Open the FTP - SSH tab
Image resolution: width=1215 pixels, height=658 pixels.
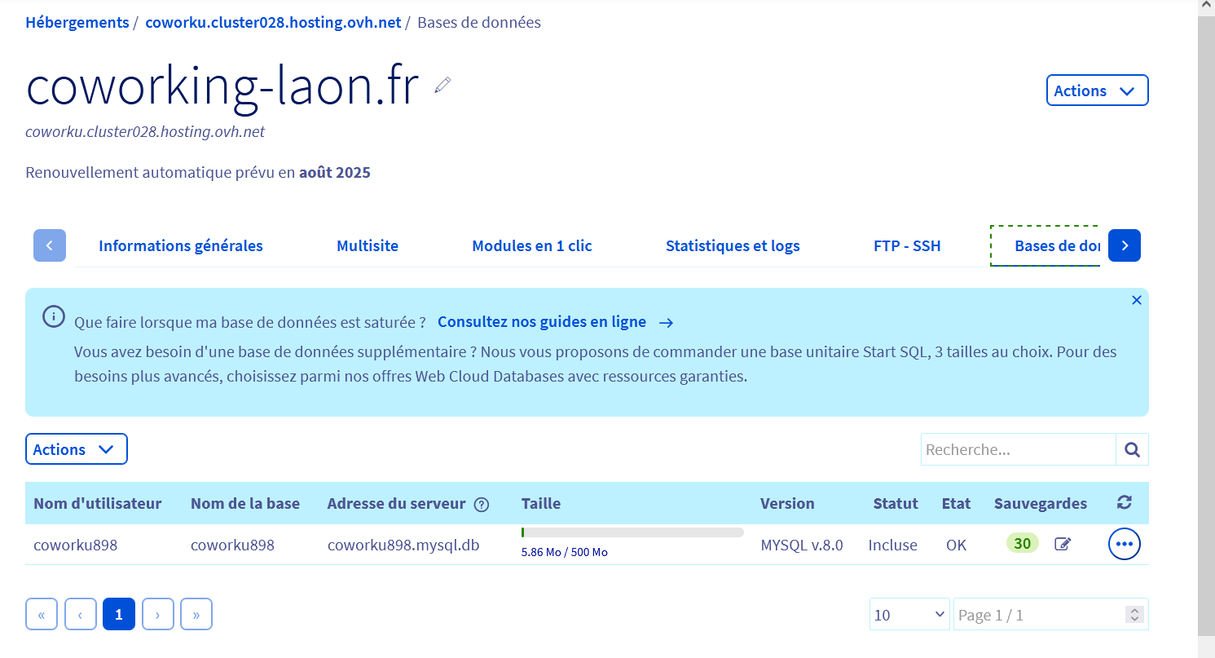coord(907,245)
